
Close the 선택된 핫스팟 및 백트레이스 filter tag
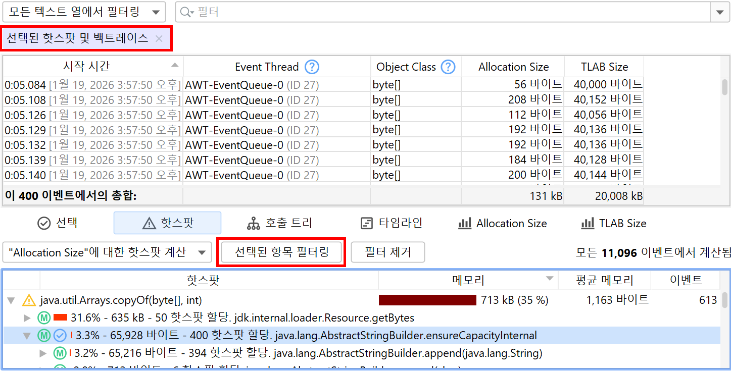[x=159, y=38]
